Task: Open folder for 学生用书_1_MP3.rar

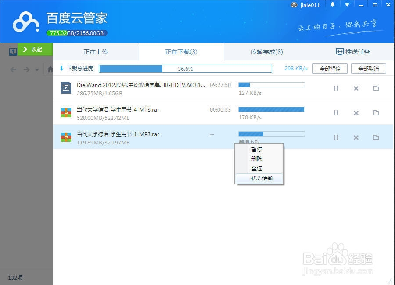Action: click(376, 137)
